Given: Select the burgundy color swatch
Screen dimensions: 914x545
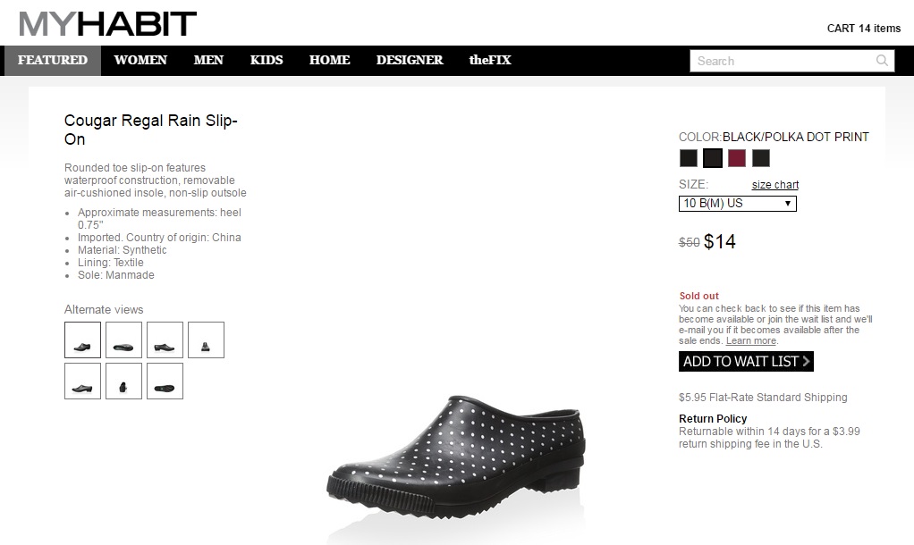Looking at the screenshot, I should [737, 158].
